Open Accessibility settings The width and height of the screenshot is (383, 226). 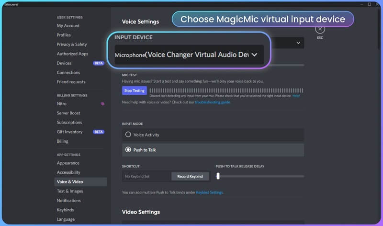(68, 172)
